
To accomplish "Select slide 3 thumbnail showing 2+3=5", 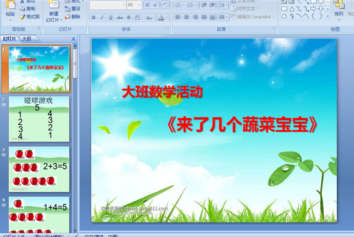I will pos(39,169).
